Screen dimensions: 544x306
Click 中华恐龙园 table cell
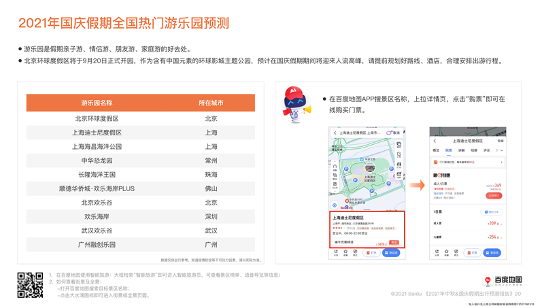(x=97, y=160)
